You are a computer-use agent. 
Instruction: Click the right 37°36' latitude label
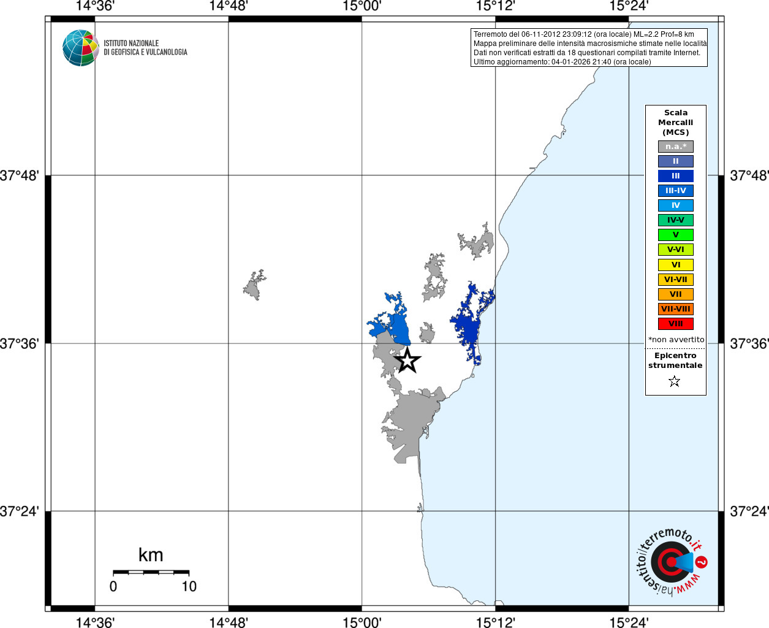point(749,343)
